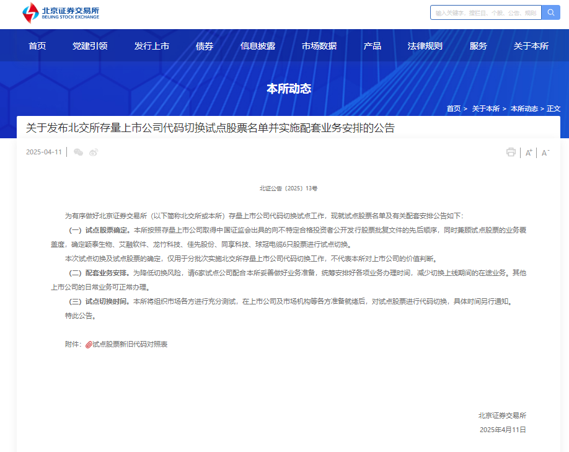Enlarge text with the A+ icon
569x452 pixels.
(x=527, y=151)
